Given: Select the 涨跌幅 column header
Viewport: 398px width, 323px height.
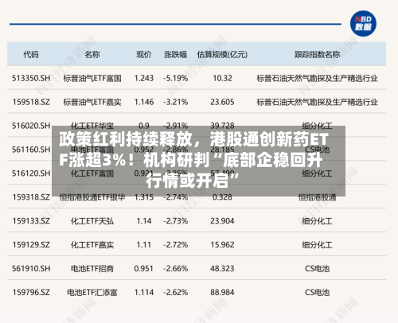Looking at the screenshot, I should [175, 54].
